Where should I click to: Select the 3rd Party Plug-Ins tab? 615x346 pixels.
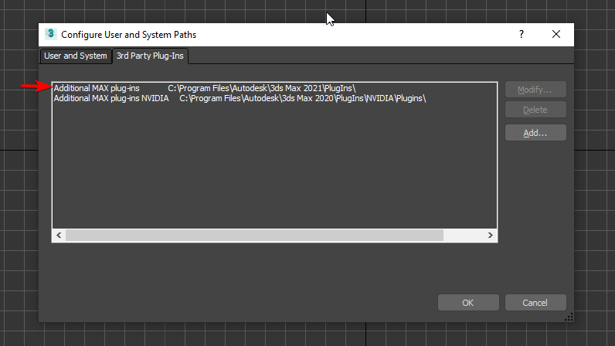(x=151, y=56)
